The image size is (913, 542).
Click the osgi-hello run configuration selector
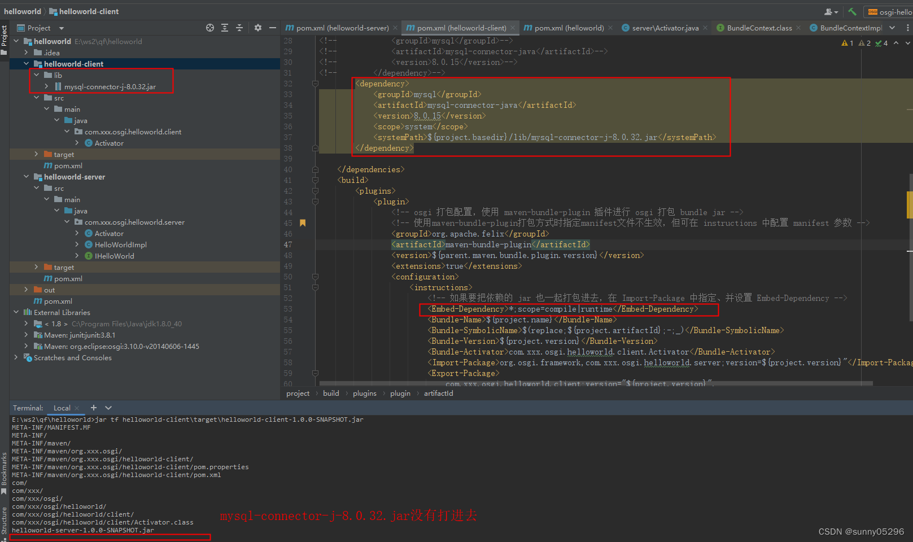pos(895,11)
